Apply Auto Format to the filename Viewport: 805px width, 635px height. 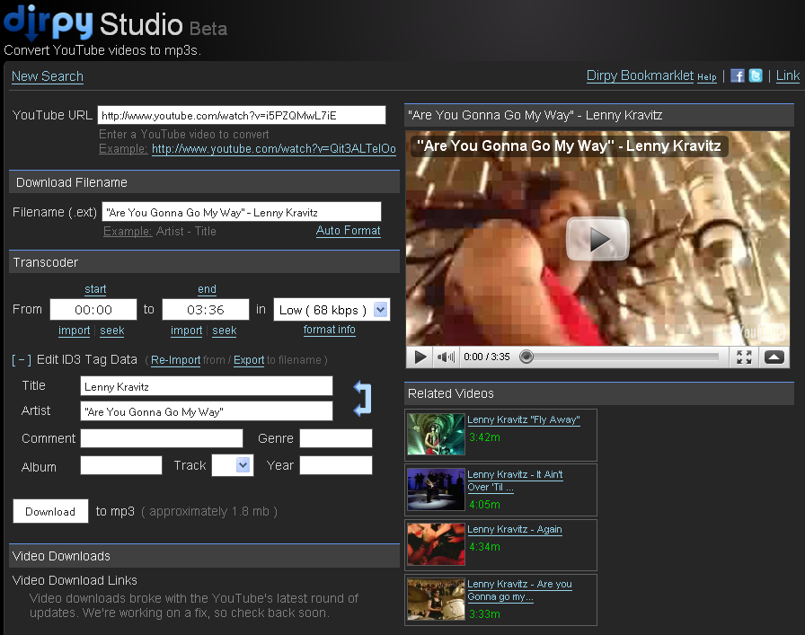(348, 231)
